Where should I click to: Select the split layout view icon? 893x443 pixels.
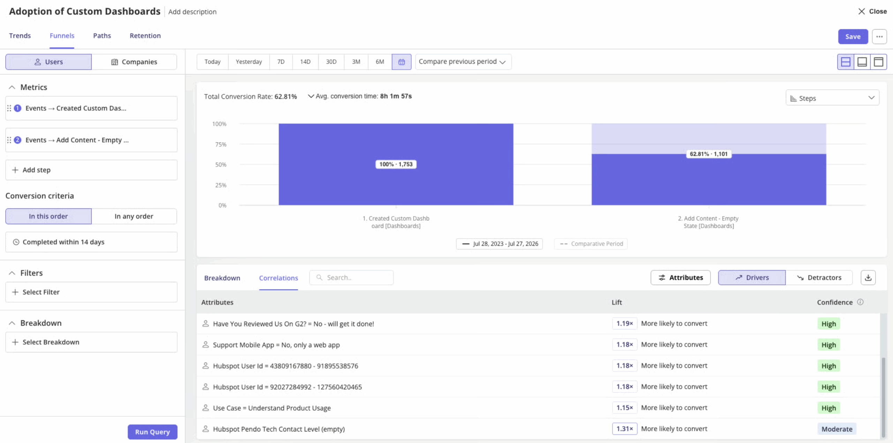point(846,62)
